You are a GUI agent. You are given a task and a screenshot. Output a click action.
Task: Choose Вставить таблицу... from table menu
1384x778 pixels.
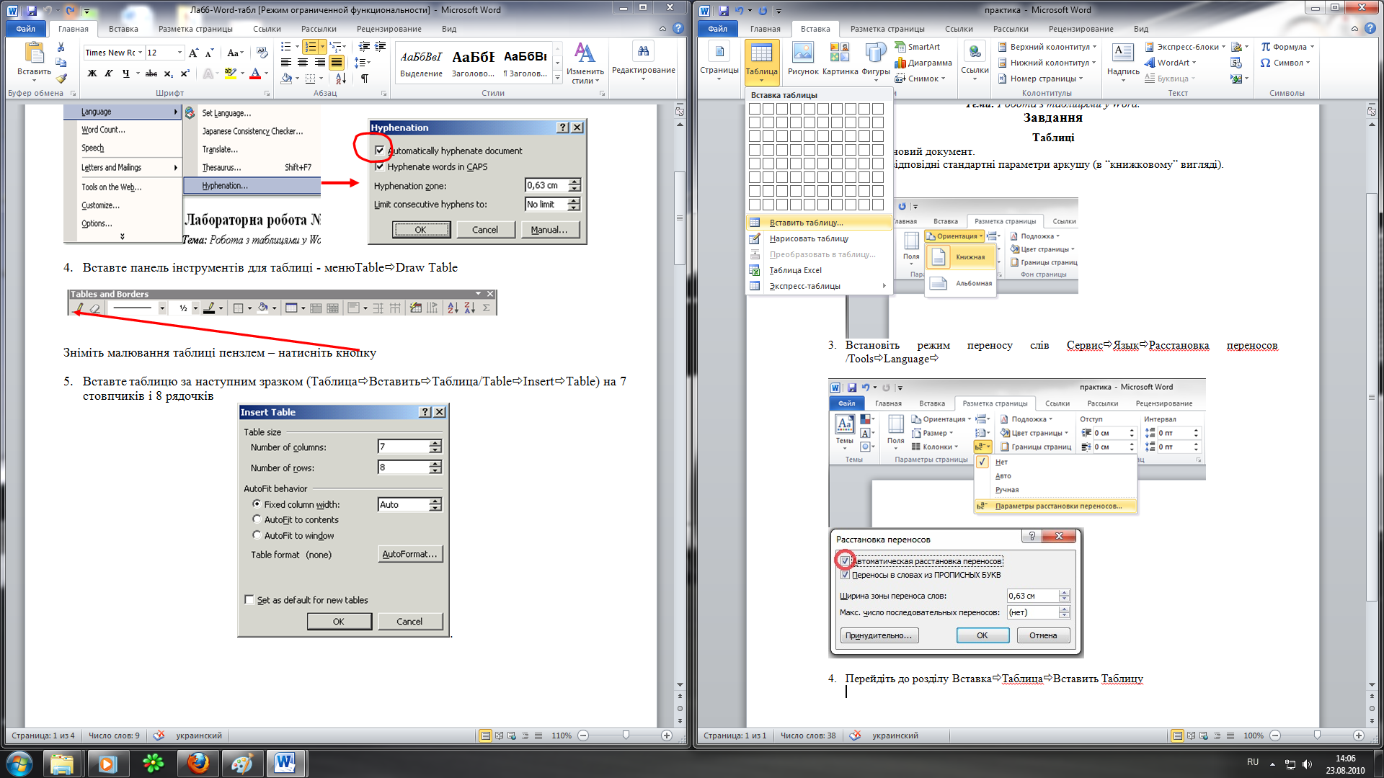819,223
